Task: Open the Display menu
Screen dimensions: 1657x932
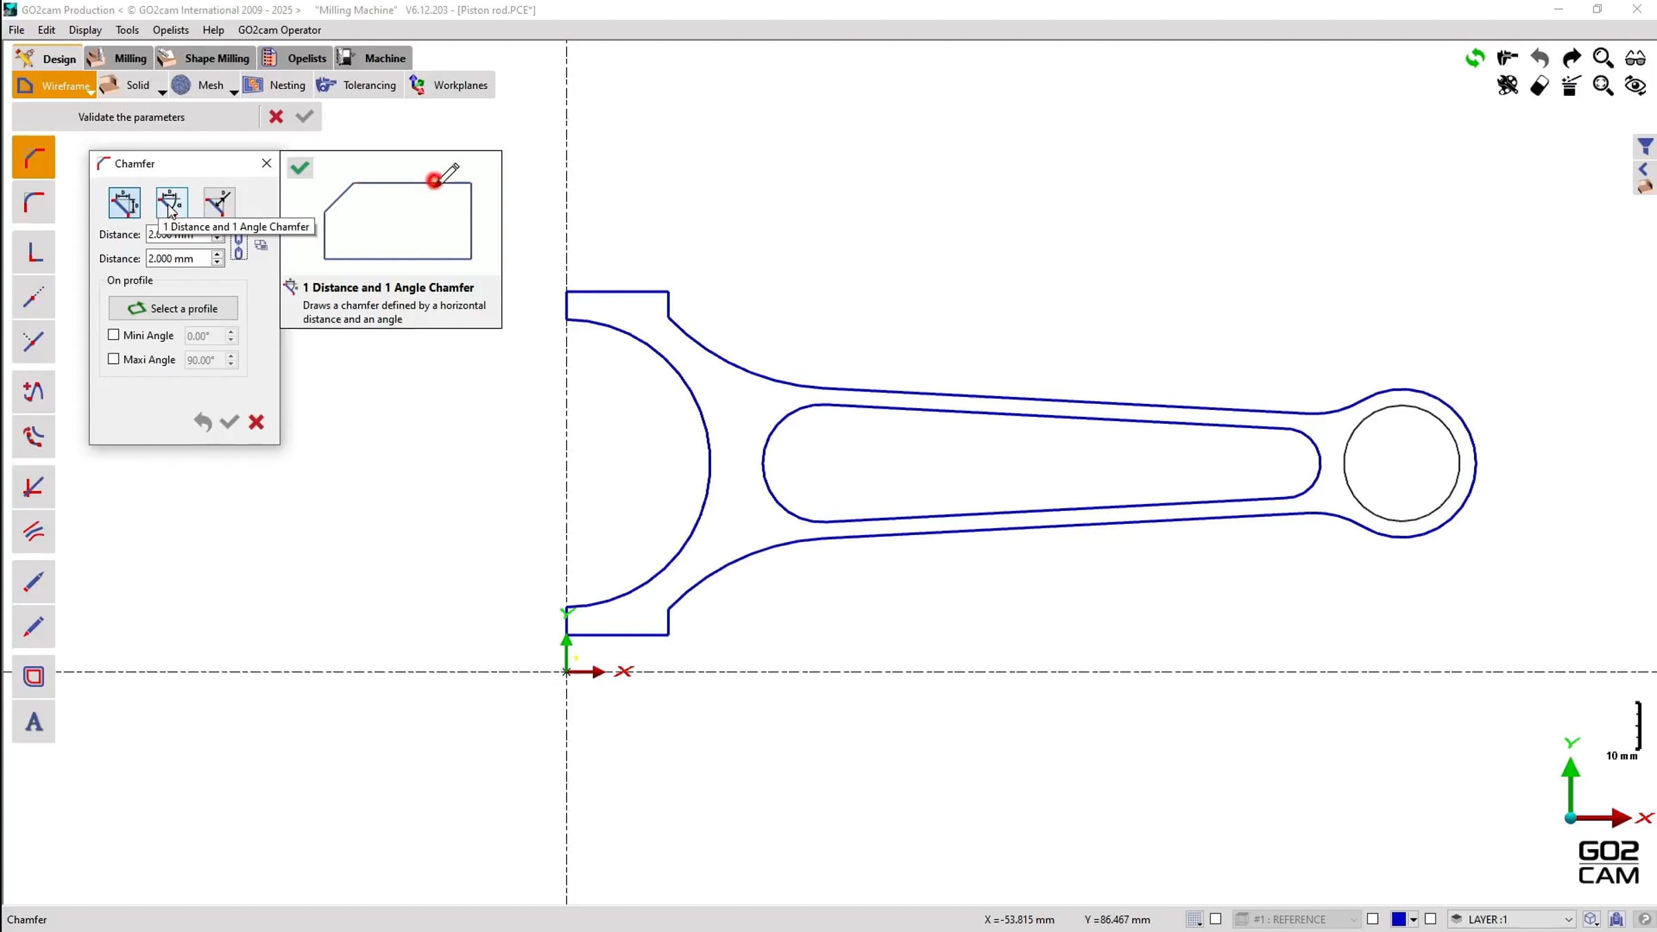Action: [x=85, y=30]
